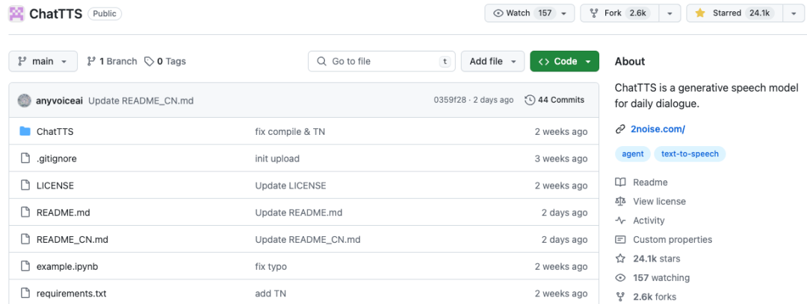View the 1 Branch link
The height and width of the screenshot is (304, 807).
(111, 61)
